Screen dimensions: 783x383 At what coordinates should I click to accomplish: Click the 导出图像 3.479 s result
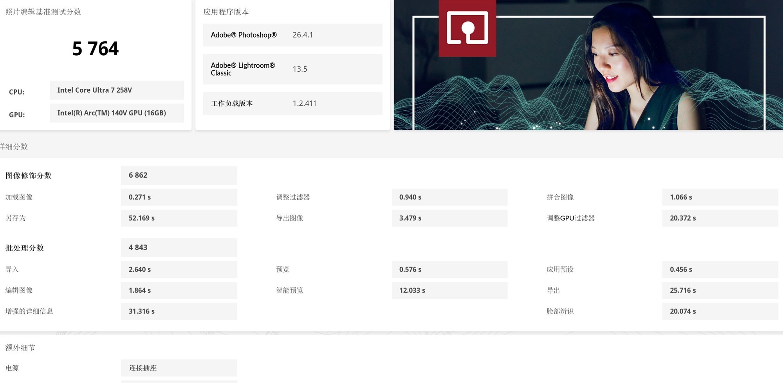[449, 218]
